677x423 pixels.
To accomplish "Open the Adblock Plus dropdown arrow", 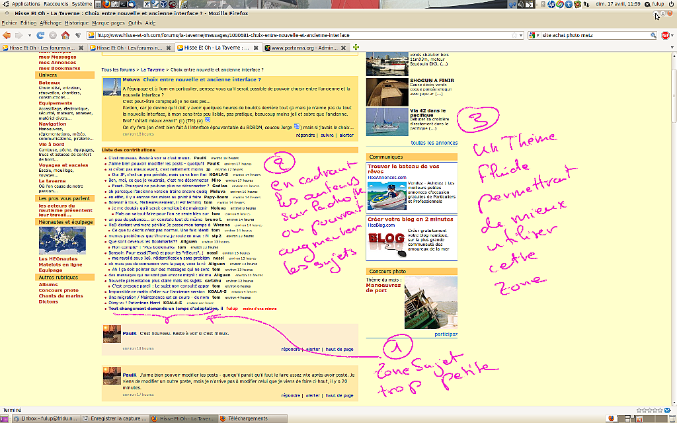I will point(672,36).
